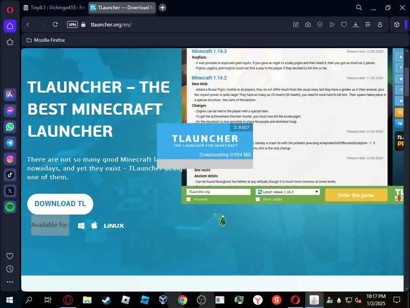This screenshot has width=410, height=308.
Task: Open bookmarks star in Opera sidebar
Action: tap(10, 42)
